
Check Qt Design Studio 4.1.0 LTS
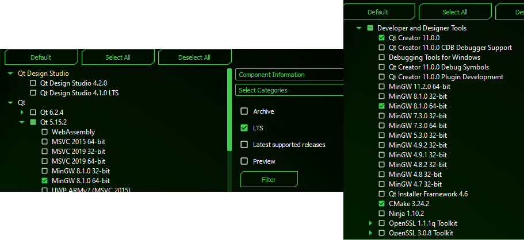[33, 92]
